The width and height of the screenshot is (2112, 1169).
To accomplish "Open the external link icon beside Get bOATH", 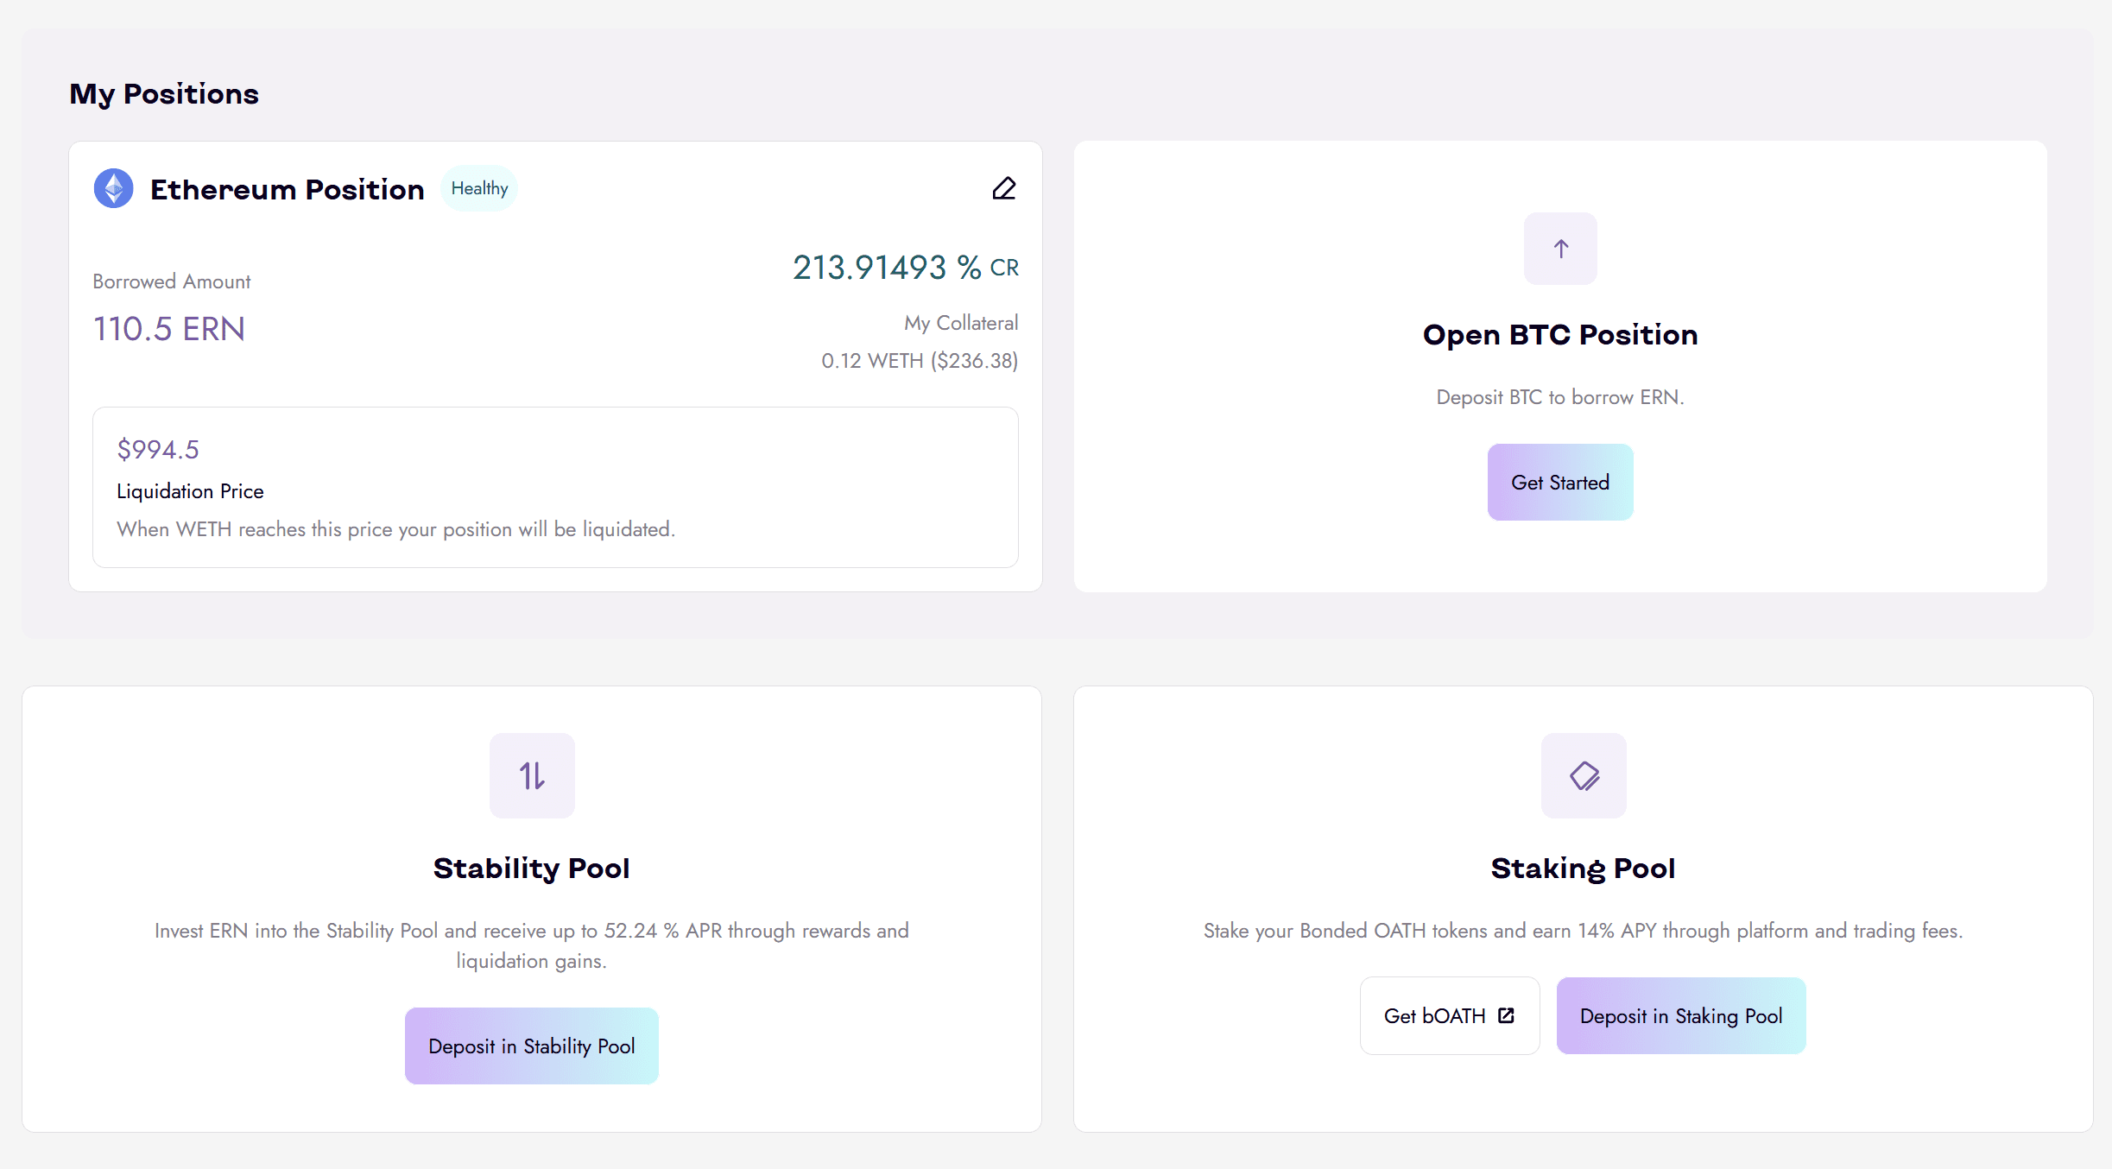I will (x=1507, y=1015).
